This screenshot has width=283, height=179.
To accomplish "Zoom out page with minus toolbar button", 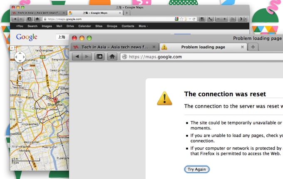I will point(218,19).
